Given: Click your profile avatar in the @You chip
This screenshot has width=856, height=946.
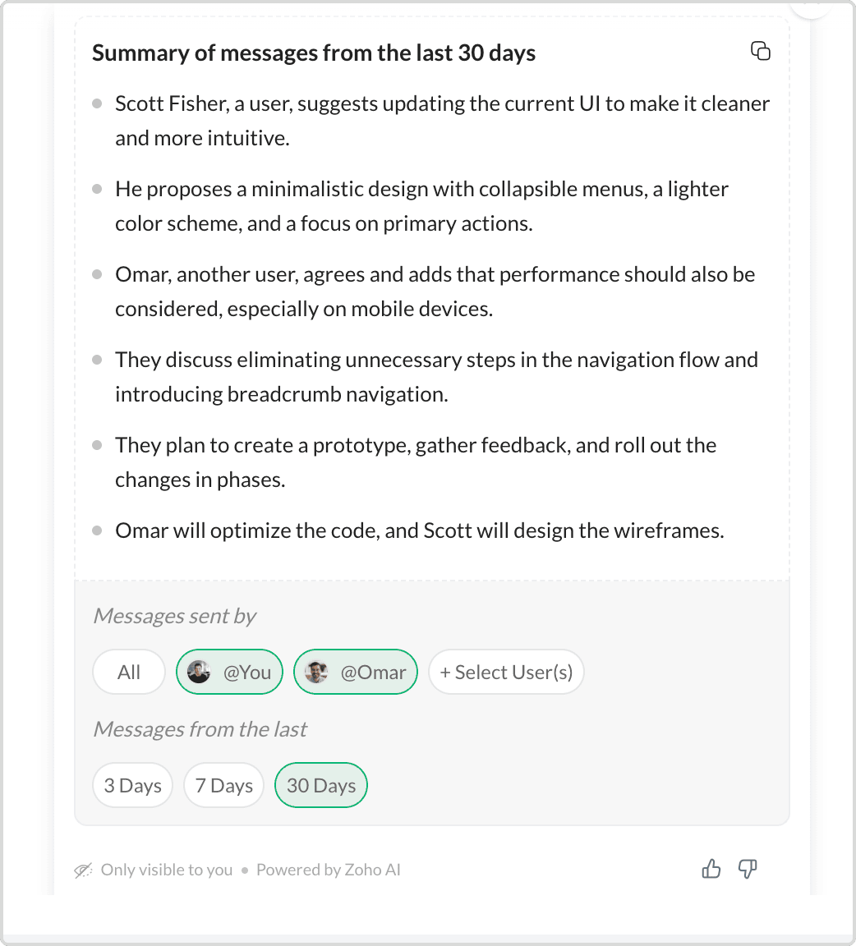Looking at the screenshot, I should tap(199, 673).
